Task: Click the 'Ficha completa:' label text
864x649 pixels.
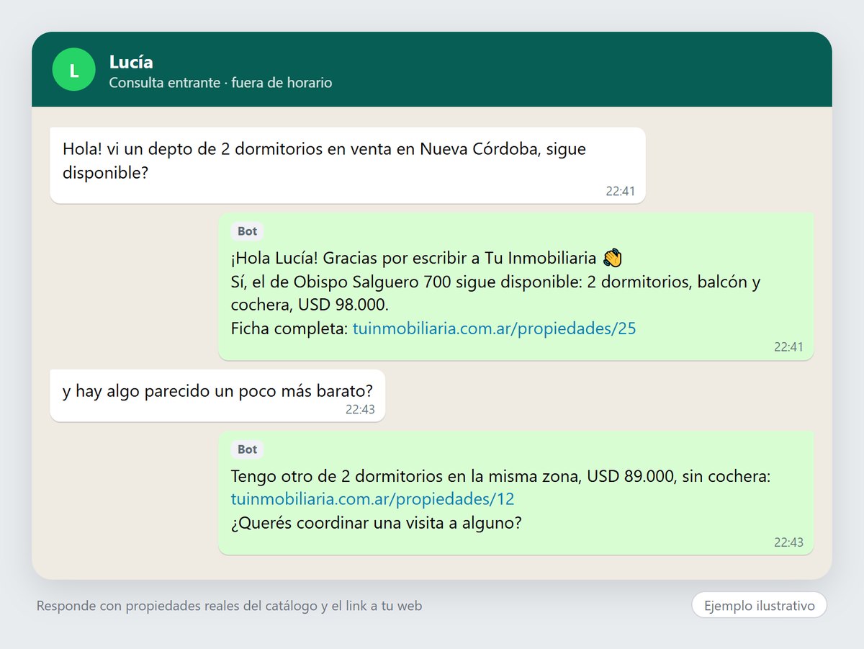Action: point(289,329)
